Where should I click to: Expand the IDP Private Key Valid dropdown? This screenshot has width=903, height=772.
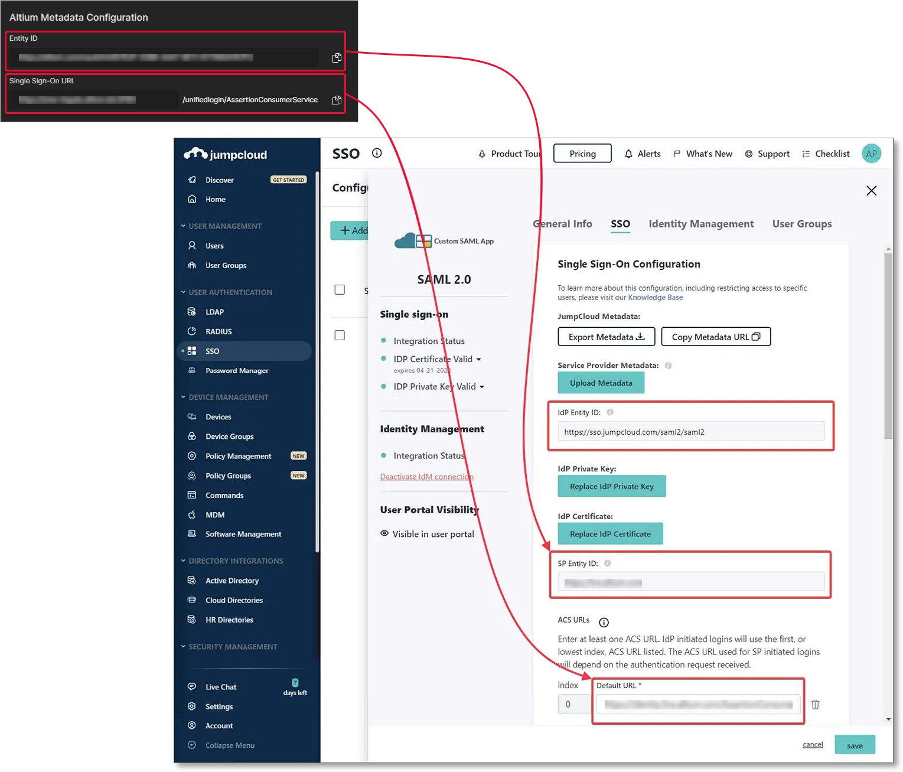pyautogui.click(x=482, y=387)
